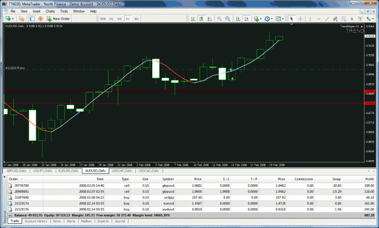Open the Insert menu
Viewport: 379px width, 228px height.
pyautogui.click(x=36, y=11)
